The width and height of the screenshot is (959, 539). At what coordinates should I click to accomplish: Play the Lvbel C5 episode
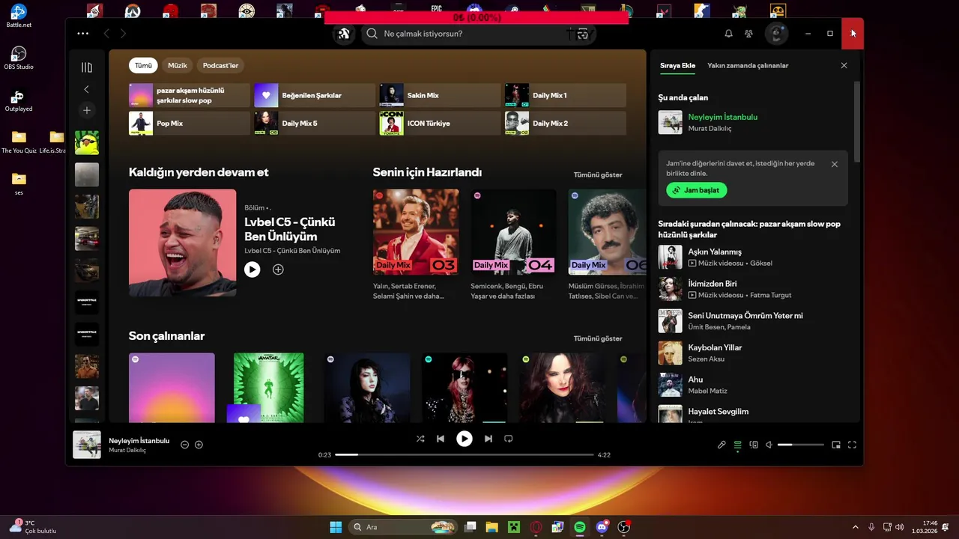pos(252,269)
